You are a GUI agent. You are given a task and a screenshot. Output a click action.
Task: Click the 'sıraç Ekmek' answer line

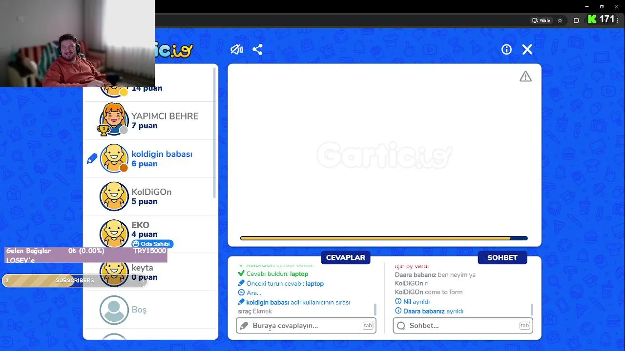click(255, 311)
